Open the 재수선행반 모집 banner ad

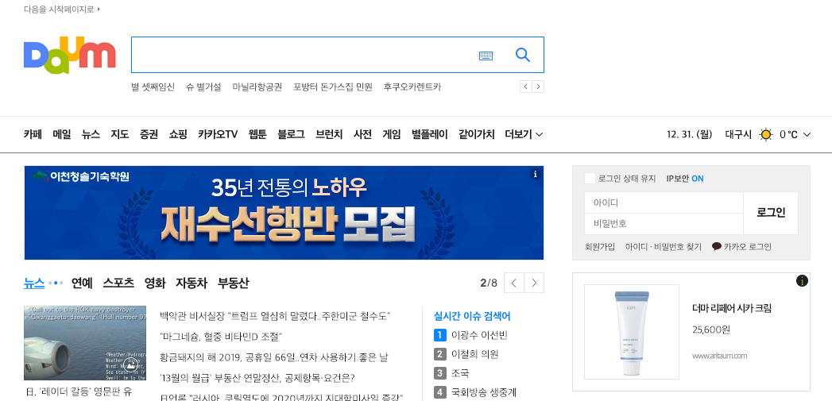(x=284, y=213)
